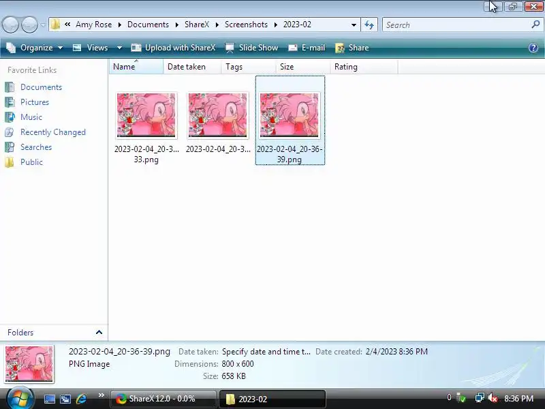Expand Quick Launch overflow chevron

(101, 395)
